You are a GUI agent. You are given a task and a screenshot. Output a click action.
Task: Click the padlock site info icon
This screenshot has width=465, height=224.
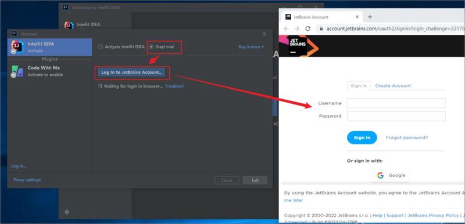pos(321,28)
